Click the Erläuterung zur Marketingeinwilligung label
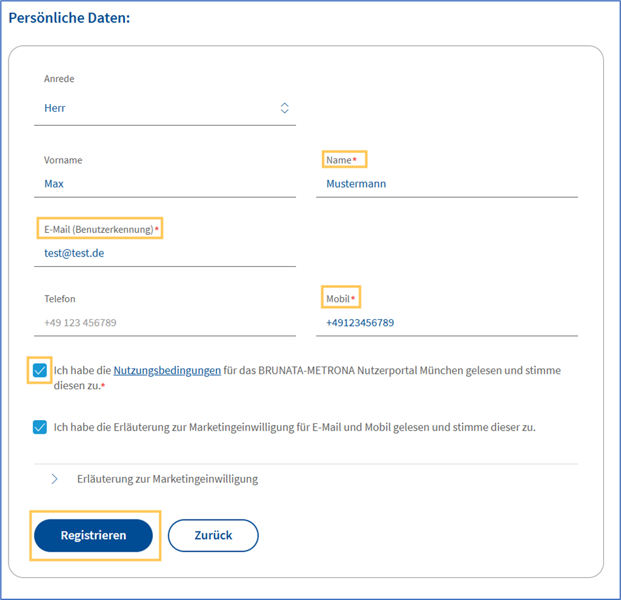The height and width of the screenshot is (600, 621). click(168, 479)
